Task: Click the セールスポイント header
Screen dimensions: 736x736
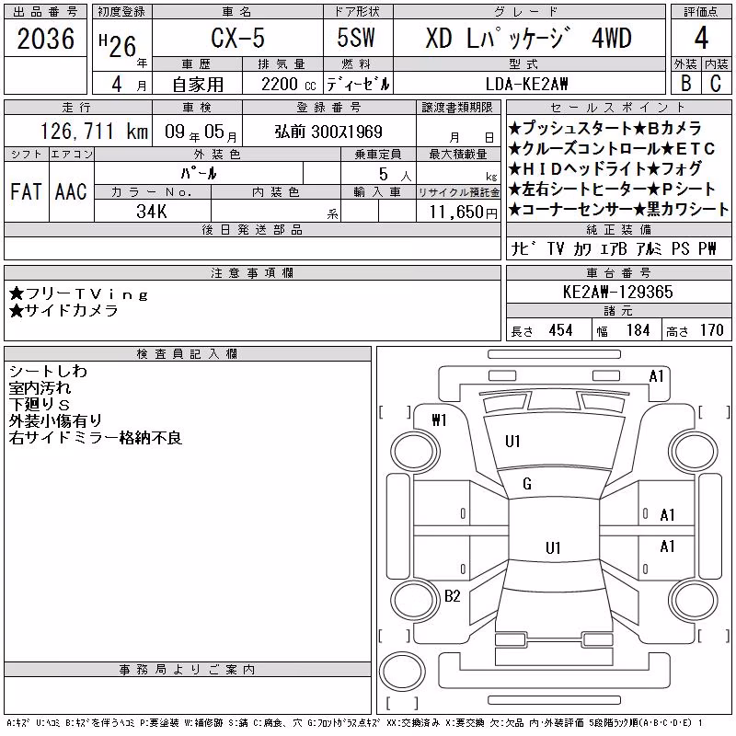Action: (x=618, y=107)
